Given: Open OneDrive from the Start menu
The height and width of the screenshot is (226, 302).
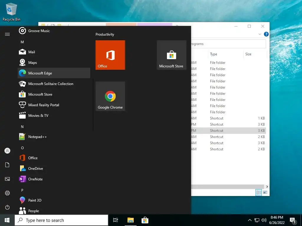Looking at the screenshot, I should point(54,168).
